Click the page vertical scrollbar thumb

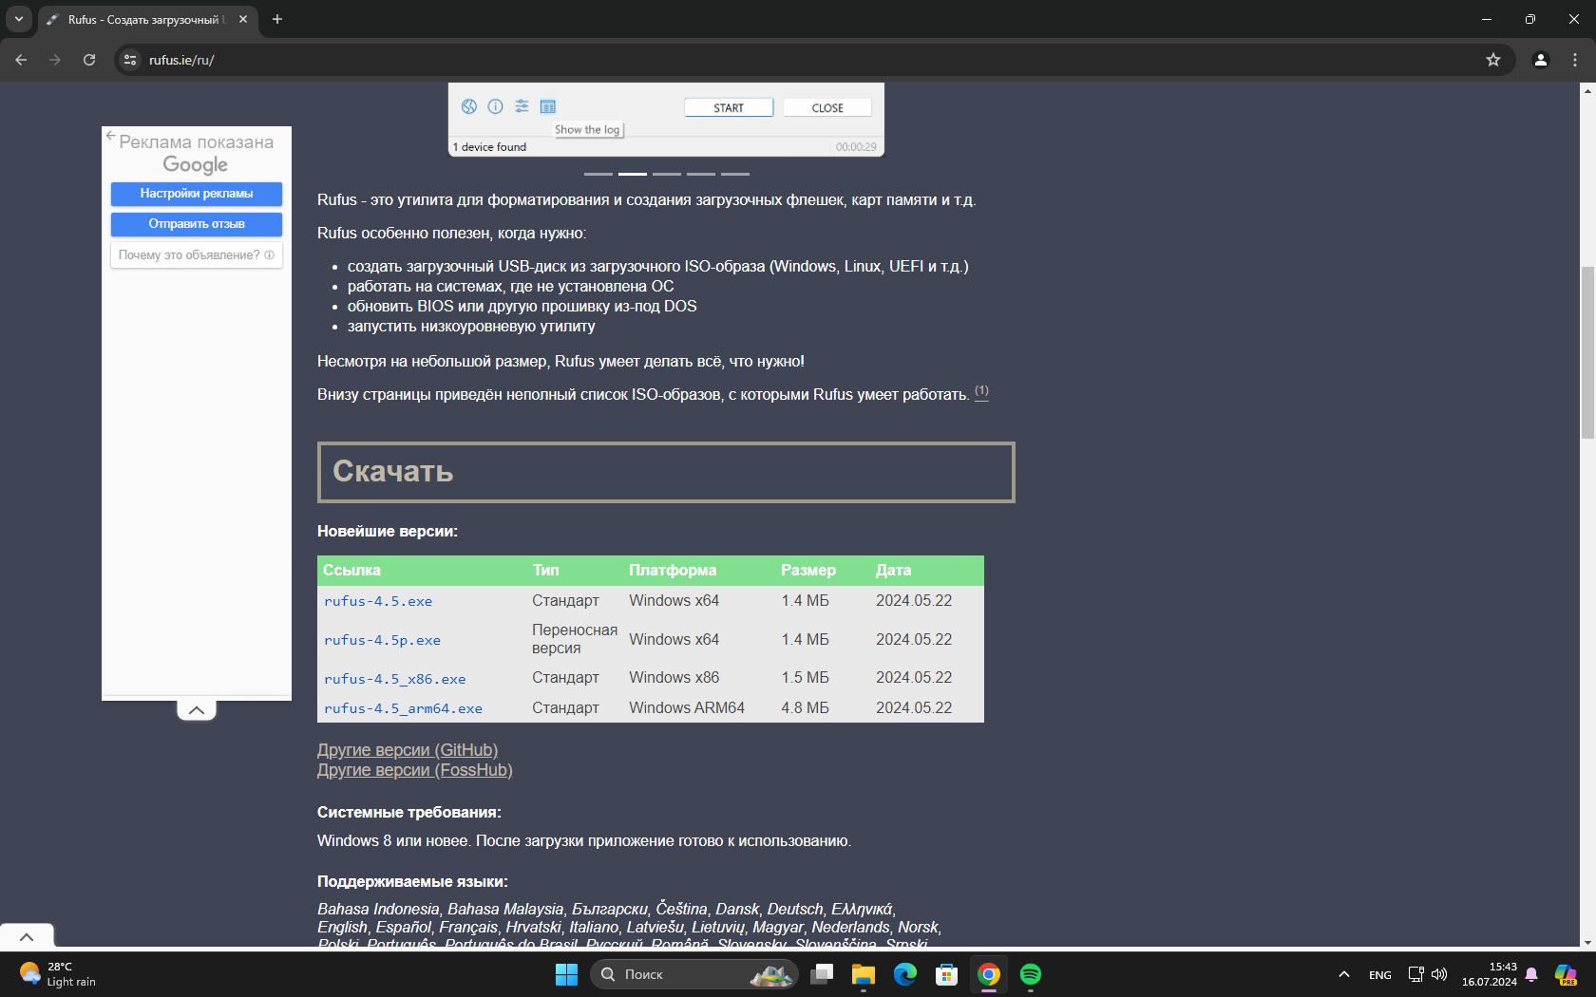click(x=1587, y=352)
